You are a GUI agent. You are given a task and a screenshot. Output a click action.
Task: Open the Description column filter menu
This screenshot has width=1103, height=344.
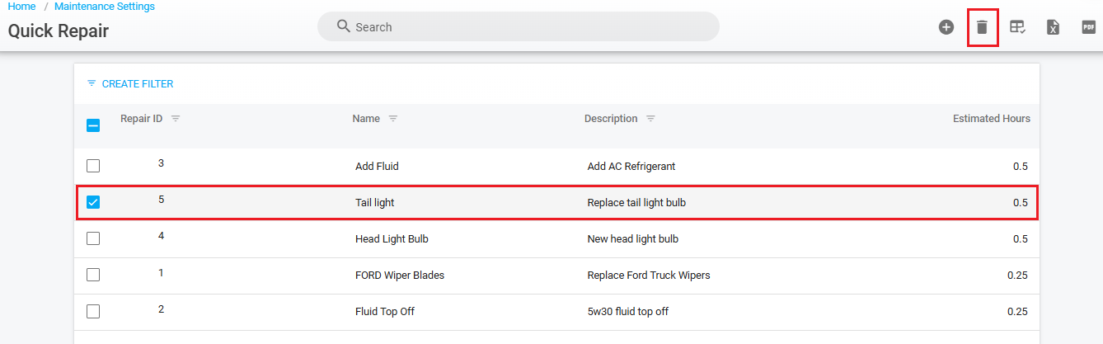(x=650, y=119)
